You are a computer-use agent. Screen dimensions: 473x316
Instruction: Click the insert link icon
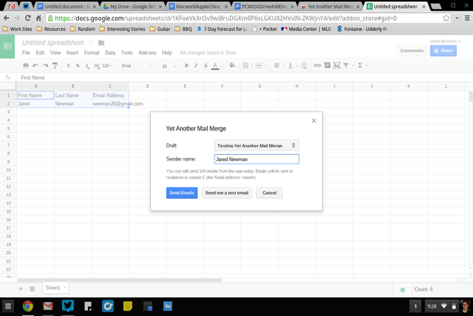coord(317,65)
